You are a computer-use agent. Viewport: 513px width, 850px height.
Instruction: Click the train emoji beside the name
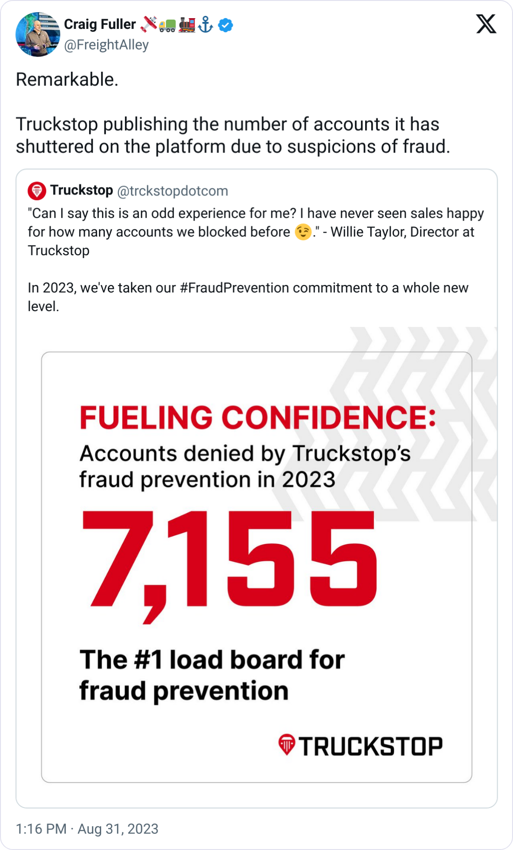pyautogui.click(x=187, y=25)
